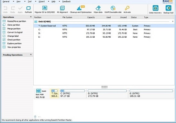Expand the arrow after the Wizard menu
176x123 pixels.
(49, 2)
